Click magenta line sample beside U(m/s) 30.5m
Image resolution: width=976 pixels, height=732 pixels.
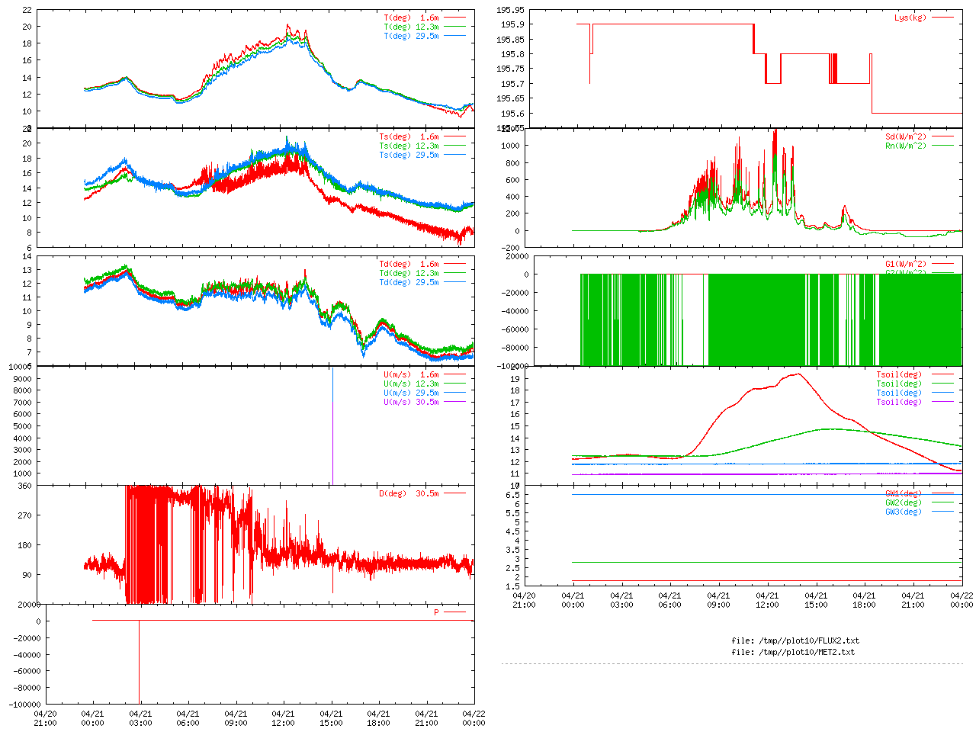[x=454, y=402]
